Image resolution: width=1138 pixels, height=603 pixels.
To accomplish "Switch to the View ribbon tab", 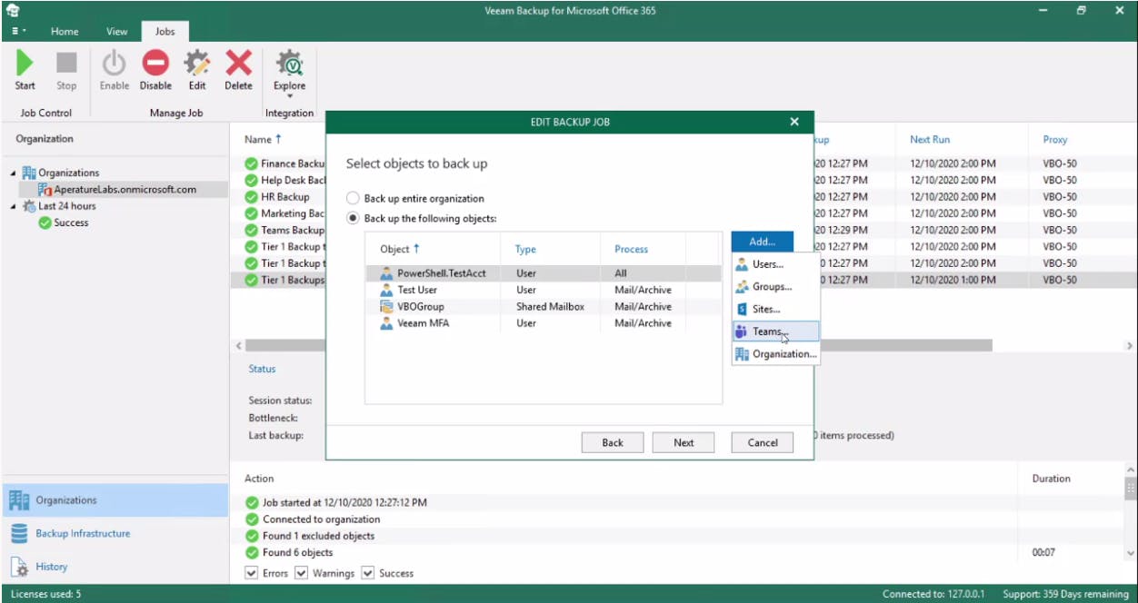I will (117, 31).
